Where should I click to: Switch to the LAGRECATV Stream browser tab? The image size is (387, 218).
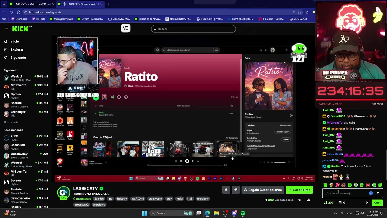(x=80, y=4)
